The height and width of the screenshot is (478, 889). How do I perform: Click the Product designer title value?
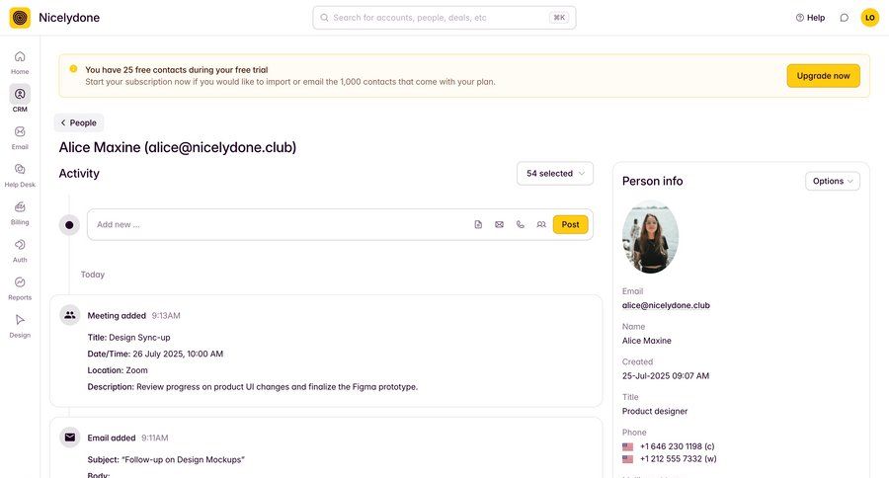[655, 411]
